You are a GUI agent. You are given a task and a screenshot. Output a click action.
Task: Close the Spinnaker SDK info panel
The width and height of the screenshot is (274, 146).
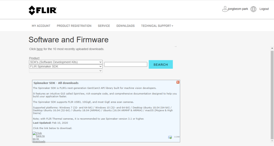point(178,82)
